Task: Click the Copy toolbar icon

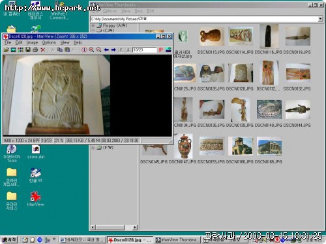Action: (60, 50)
